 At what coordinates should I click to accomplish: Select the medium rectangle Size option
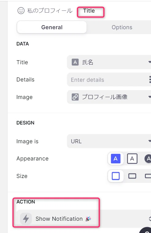(x=132, y=176)
